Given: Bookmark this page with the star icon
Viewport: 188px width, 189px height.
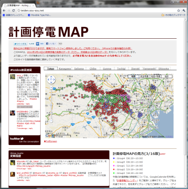Looking at the screenshot, I should pos(179,10).
